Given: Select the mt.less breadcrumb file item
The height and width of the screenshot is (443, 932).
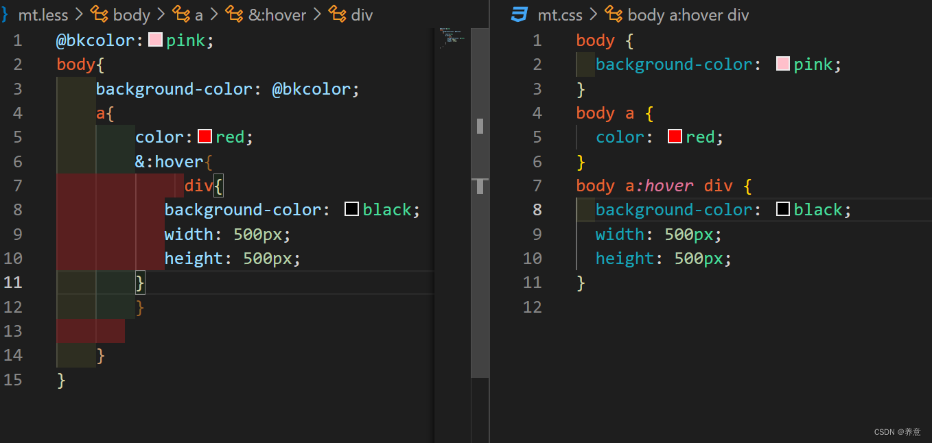Looking at the screenshot, I should (x=43, y=14).
